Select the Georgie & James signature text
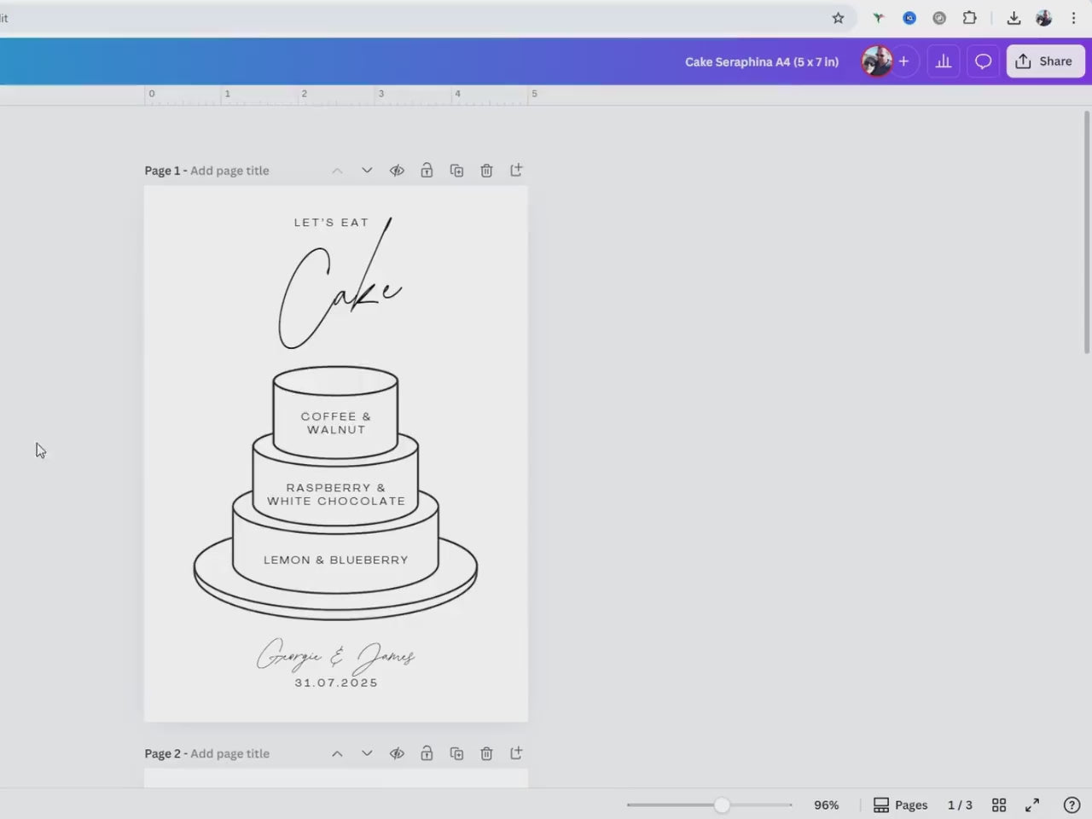This screenshot has height=819, width=1092. pos(336,656)
